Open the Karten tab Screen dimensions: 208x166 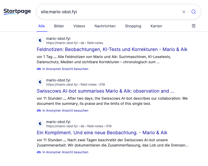point(156,26)
